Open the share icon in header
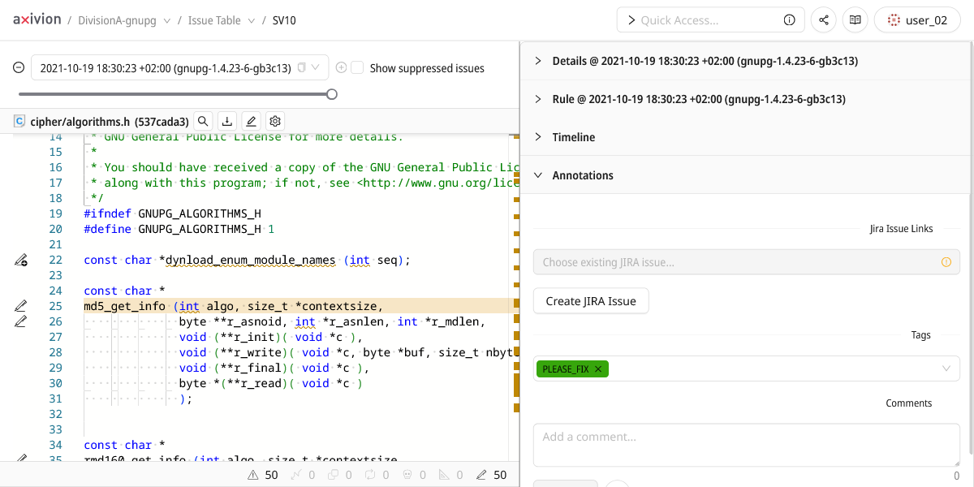The image size is (974, 487). click(x=824, y=20)
